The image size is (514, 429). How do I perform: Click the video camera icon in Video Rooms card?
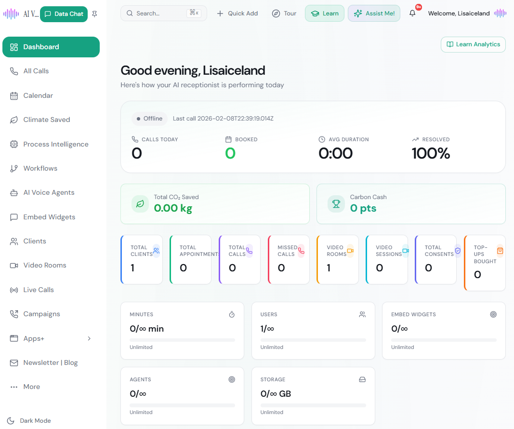[350, 251]
